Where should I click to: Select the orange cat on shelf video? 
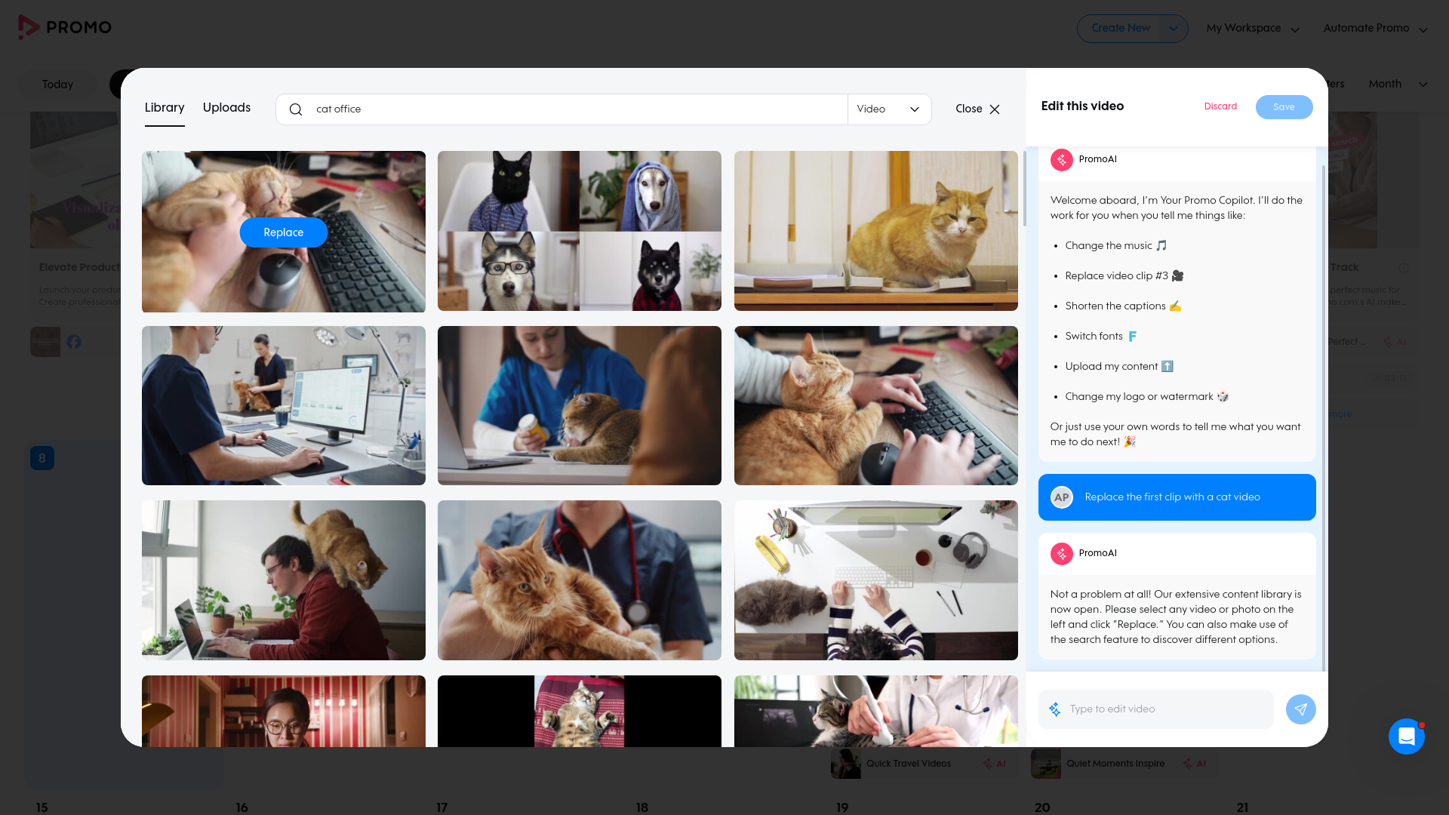pos(875,231)
